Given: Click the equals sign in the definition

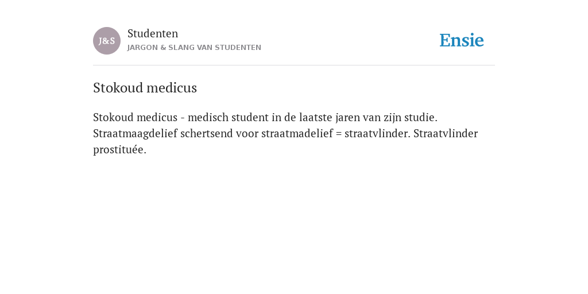Looking at the screenshot, I should 339,134.
